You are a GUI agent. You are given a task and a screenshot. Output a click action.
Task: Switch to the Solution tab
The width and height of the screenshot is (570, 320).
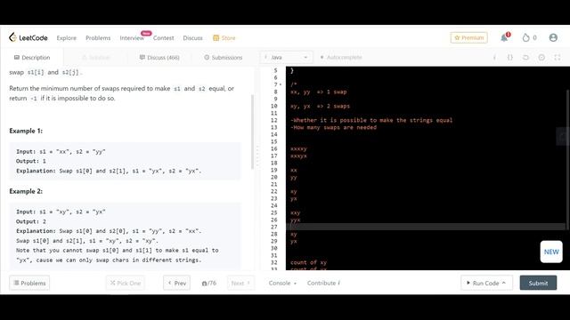click(x=95, y=57)
